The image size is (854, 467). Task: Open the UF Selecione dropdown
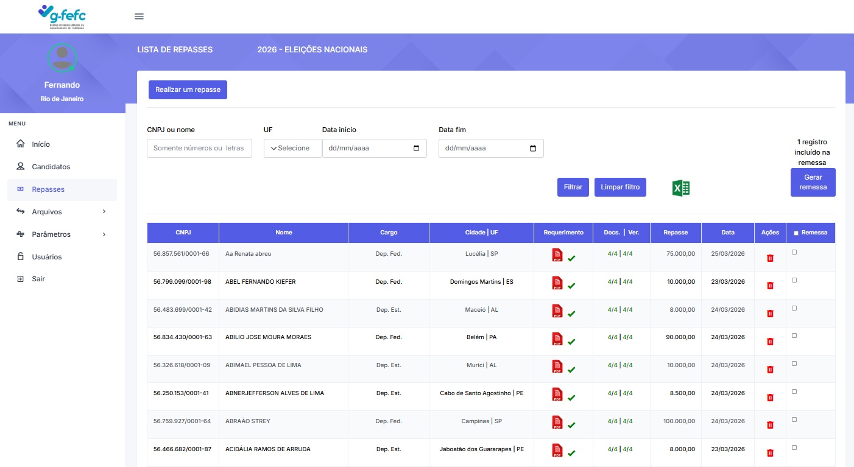[x=292, y=149]
